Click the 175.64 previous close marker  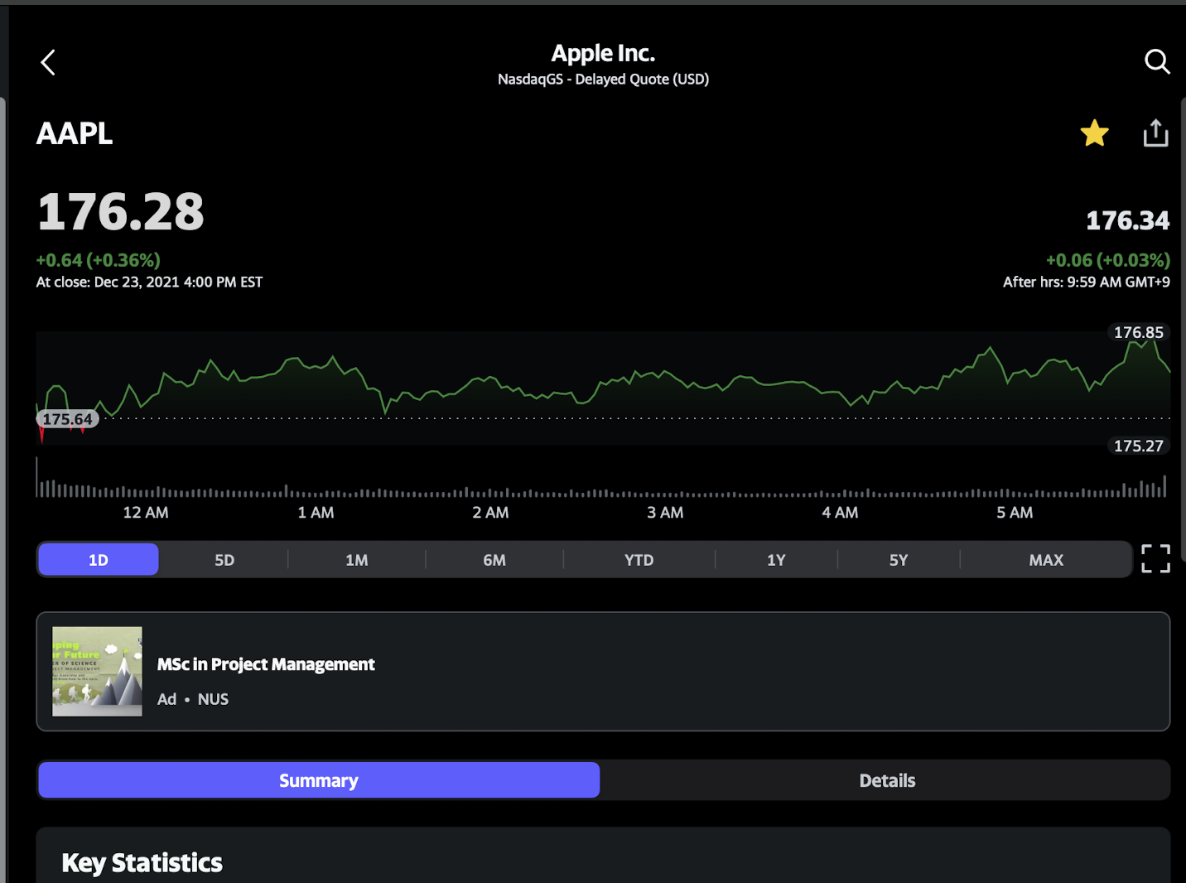coord(68,419)
